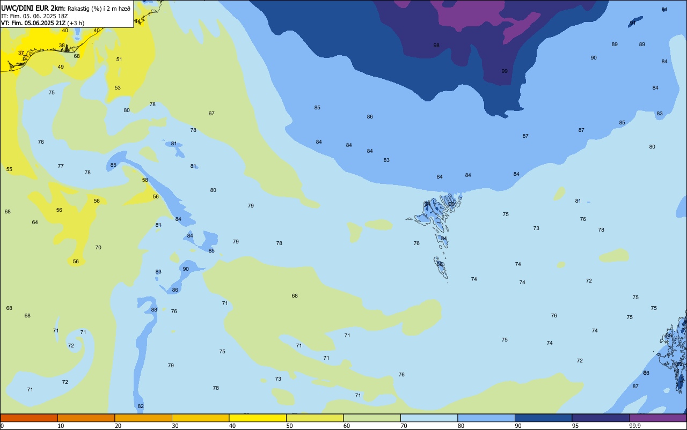Select the map value 53 in yellow area

(118, 88)
